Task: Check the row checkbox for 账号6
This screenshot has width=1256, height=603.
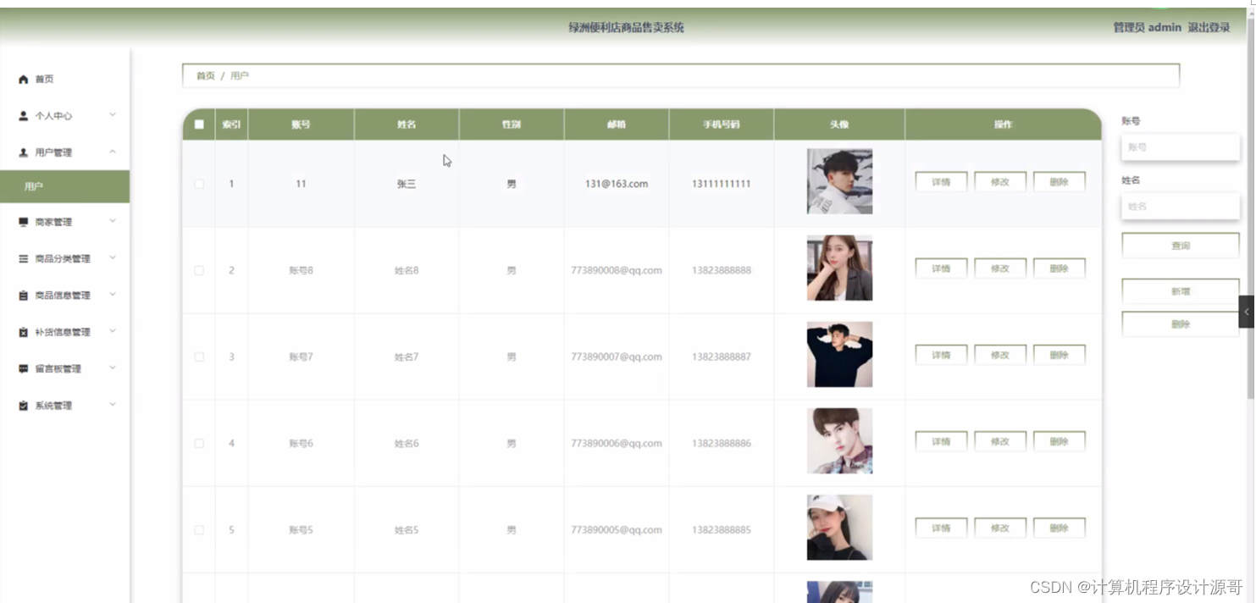Action: (199, 443)
